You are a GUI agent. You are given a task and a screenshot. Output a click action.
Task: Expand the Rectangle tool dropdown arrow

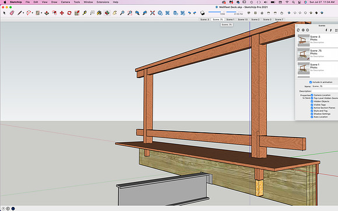click(x=41, y=13)
